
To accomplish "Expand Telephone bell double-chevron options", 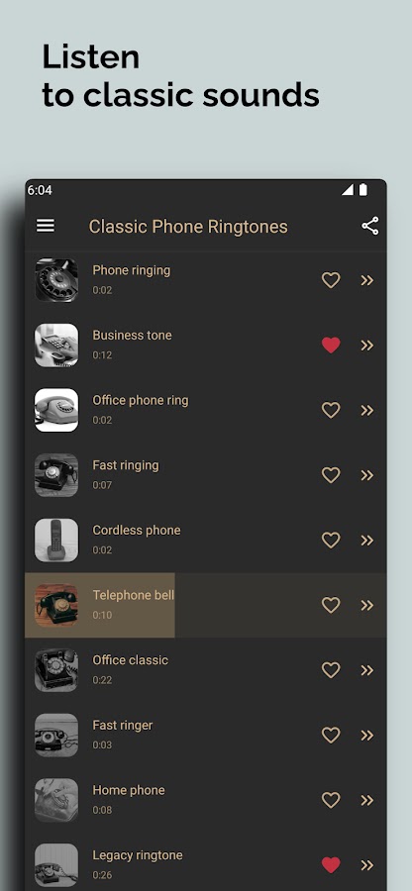I will 367,605.
